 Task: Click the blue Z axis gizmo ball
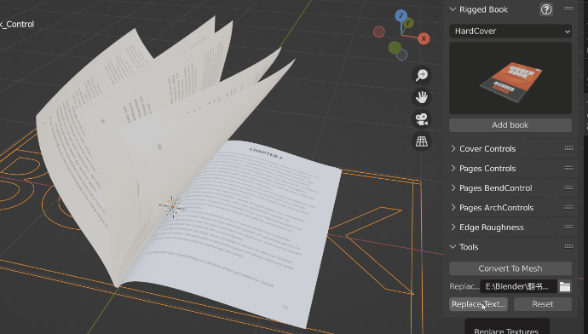click(x=401, y=15)
